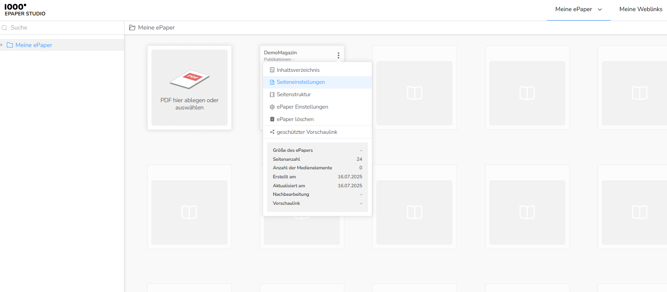667x292 pixels.
Task: Click the Seitenstruktur layout icon
Action: 272,94
